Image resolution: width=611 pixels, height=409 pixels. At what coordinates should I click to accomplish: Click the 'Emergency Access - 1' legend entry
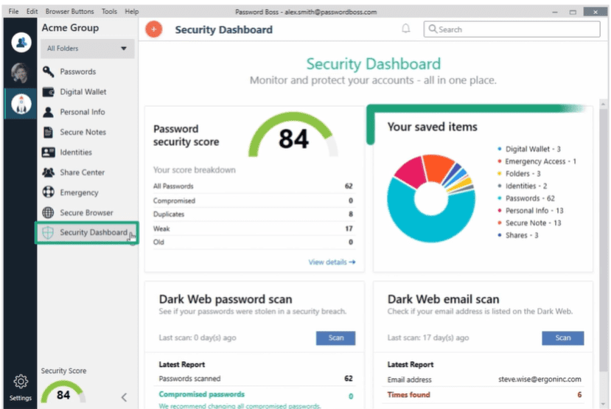tap(537, 161)
